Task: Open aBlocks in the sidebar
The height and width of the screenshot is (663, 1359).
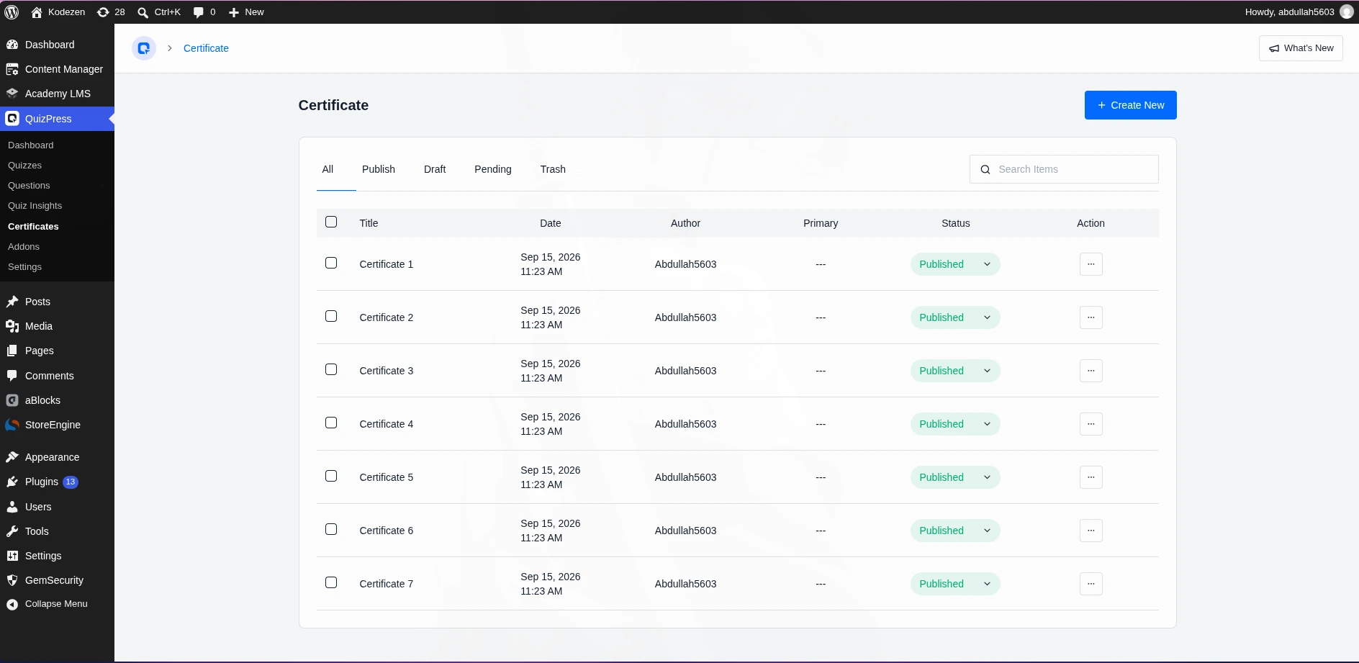Action: pyautogui.click(x=58, y=400)
